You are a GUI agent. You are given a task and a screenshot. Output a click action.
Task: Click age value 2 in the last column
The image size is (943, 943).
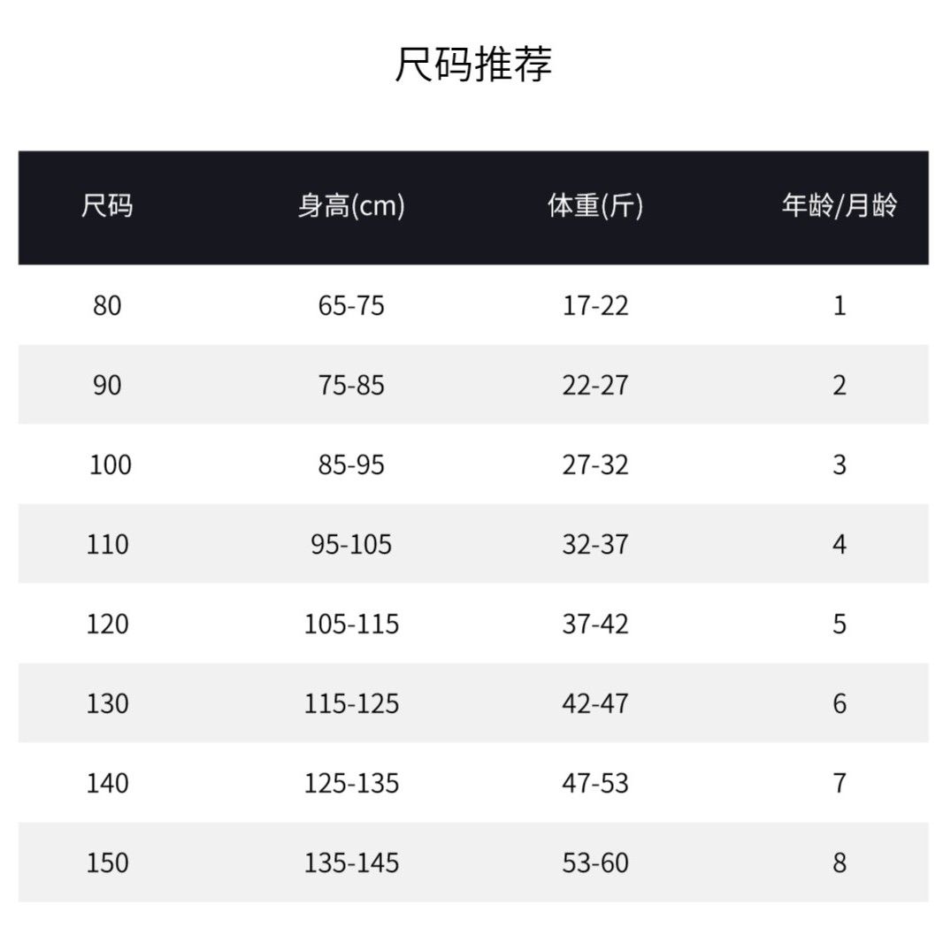click(839, 386)
